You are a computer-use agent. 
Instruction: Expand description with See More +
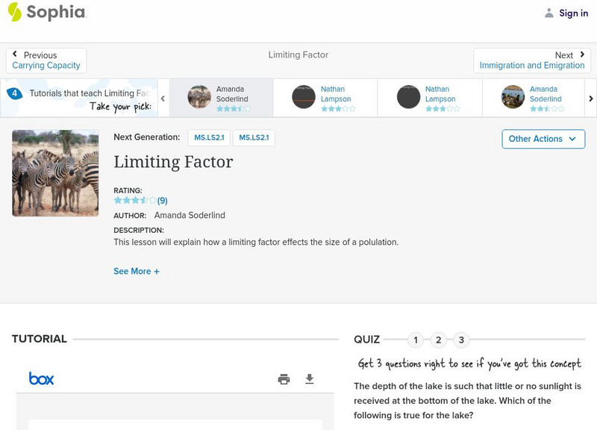point(137,272)
